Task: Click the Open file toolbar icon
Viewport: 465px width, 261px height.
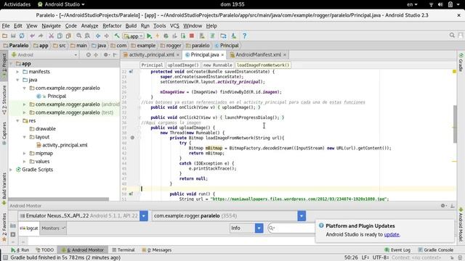Action: point(4,36)
